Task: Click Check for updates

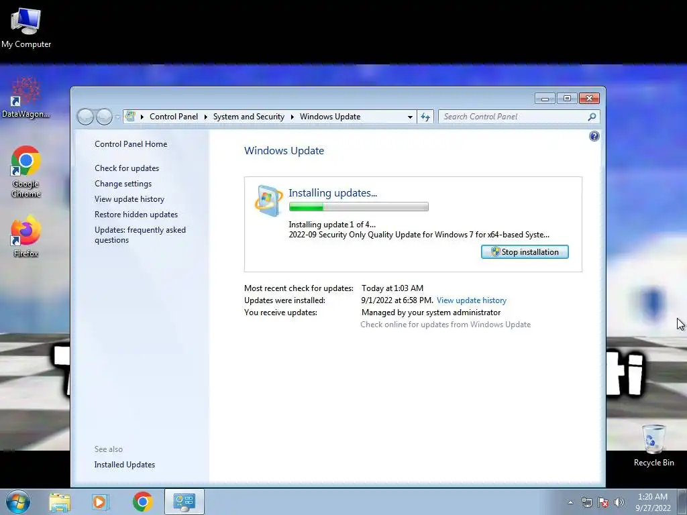Action: (127, 168)
